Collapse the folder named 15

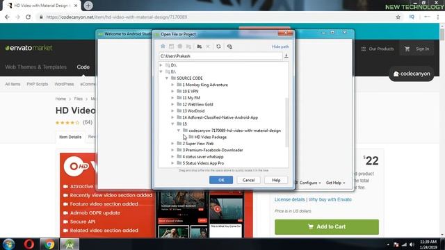[172, 124]
